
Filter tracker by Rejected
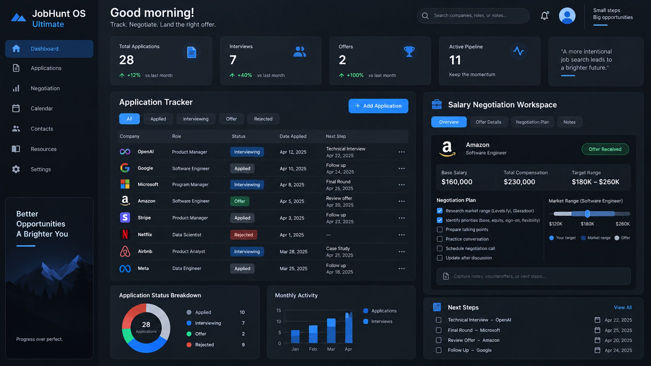pyautogui.click(x=263, y=119)
